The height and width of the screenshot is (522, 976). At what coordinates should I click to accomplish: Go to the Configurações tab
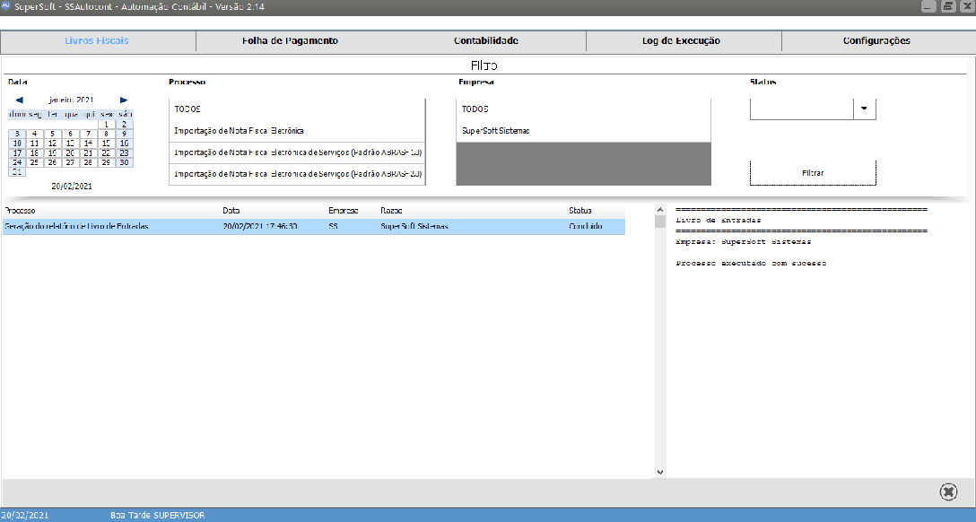pyautogui.click(x=876, y=41)
